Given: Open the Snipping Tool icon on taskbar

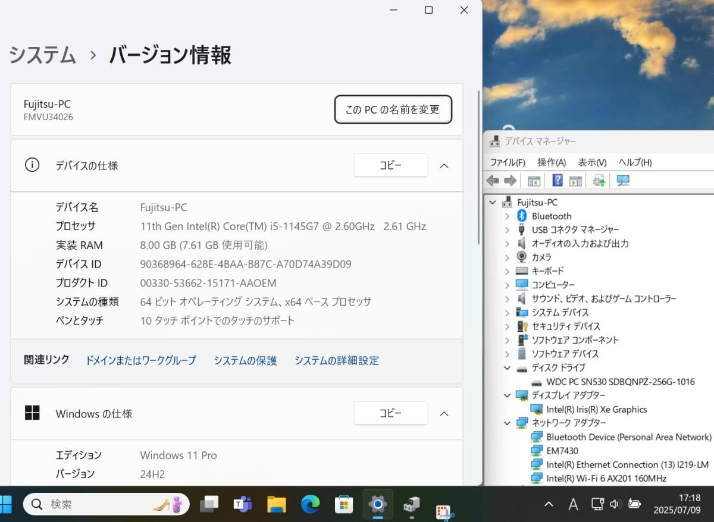Looking at the screenshot, I should coord(444,511).
